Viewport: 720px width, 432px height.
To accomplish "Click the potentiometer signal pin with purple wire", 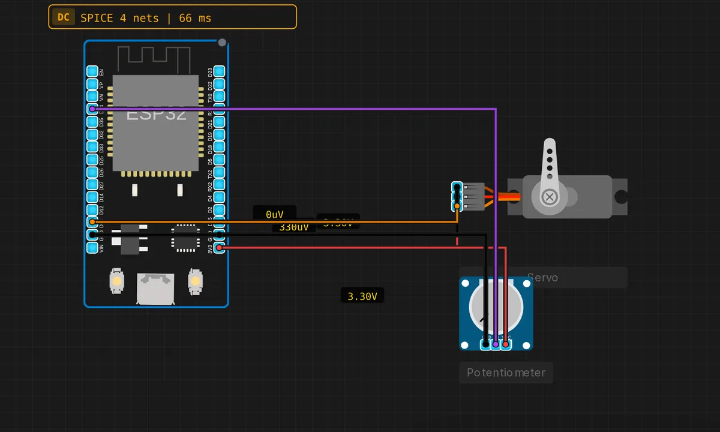I will [x=496, y=344].
